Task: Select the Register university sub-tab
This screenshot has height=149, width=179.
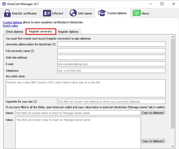Action: 41,31
